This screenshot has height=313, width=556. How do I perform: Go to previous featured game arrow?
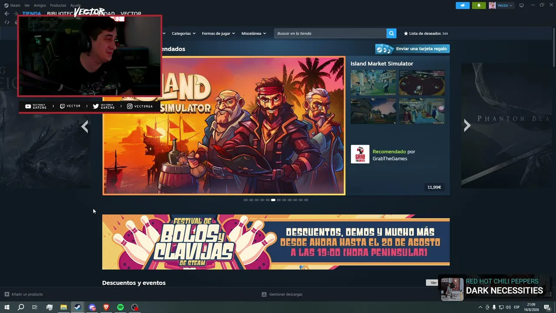coord(85,127)
